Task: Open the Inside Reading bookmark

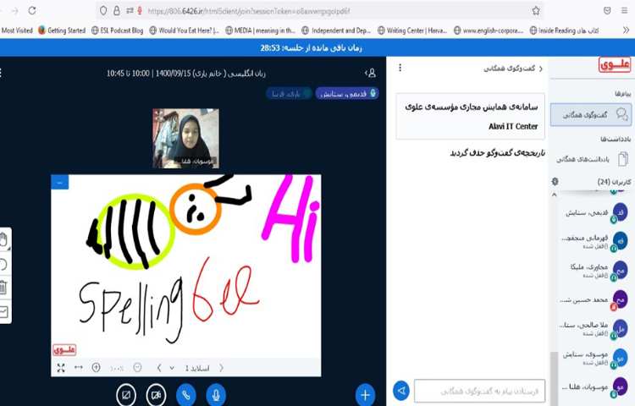Action: tap(564, 30)
